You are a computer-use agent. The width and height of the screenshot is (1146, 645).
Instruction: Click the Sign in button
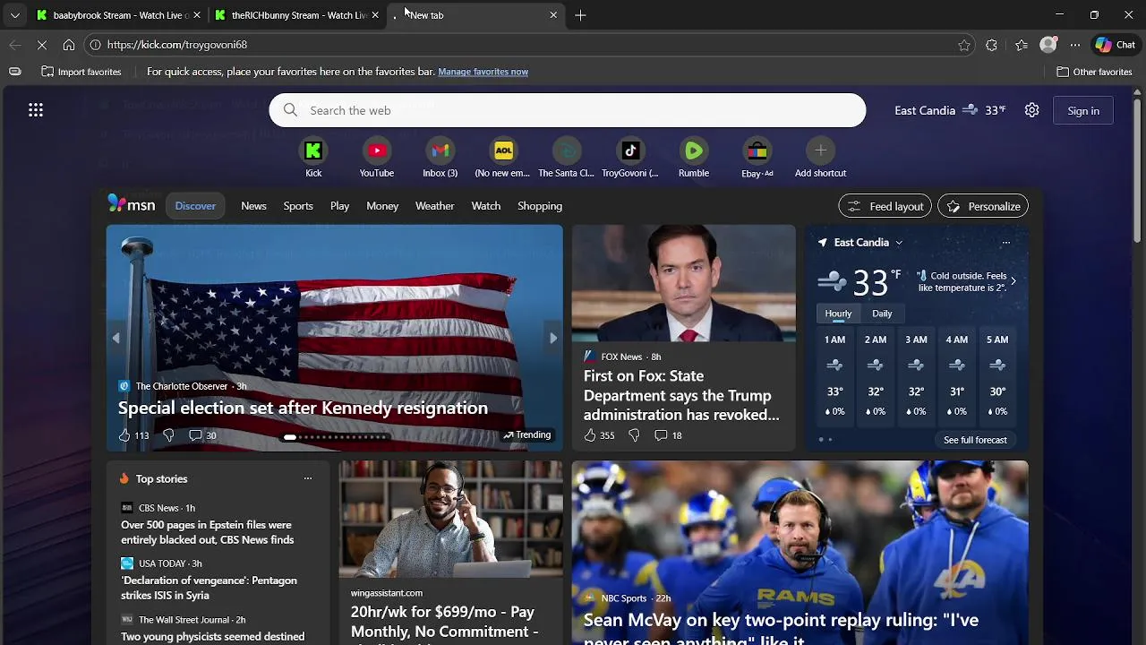tap(1083, 110)
